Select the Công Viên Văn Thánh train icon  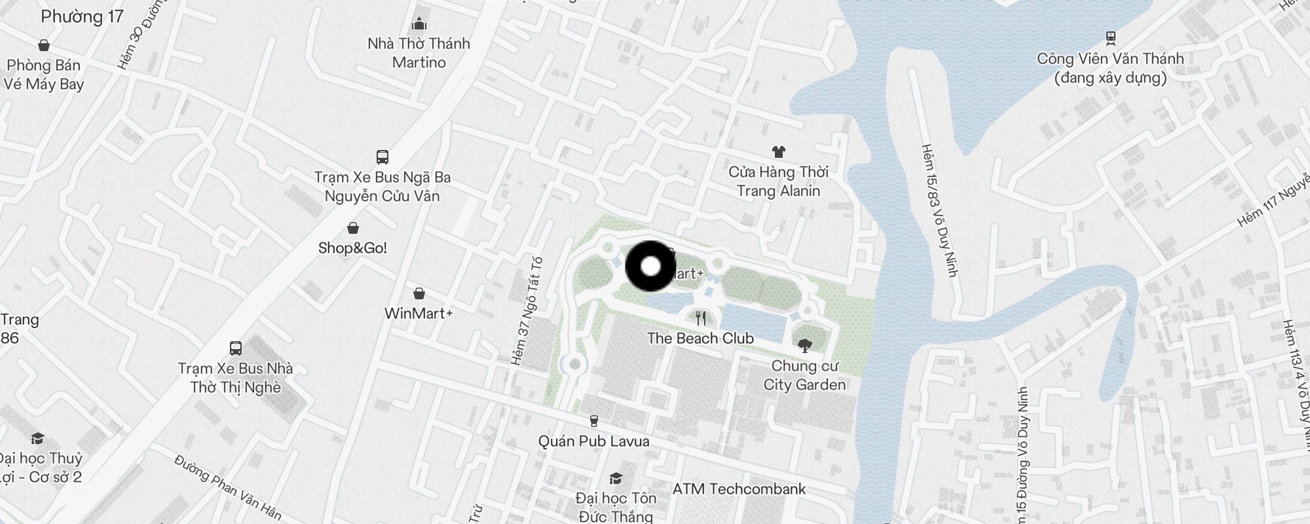tap(1110, 38)
